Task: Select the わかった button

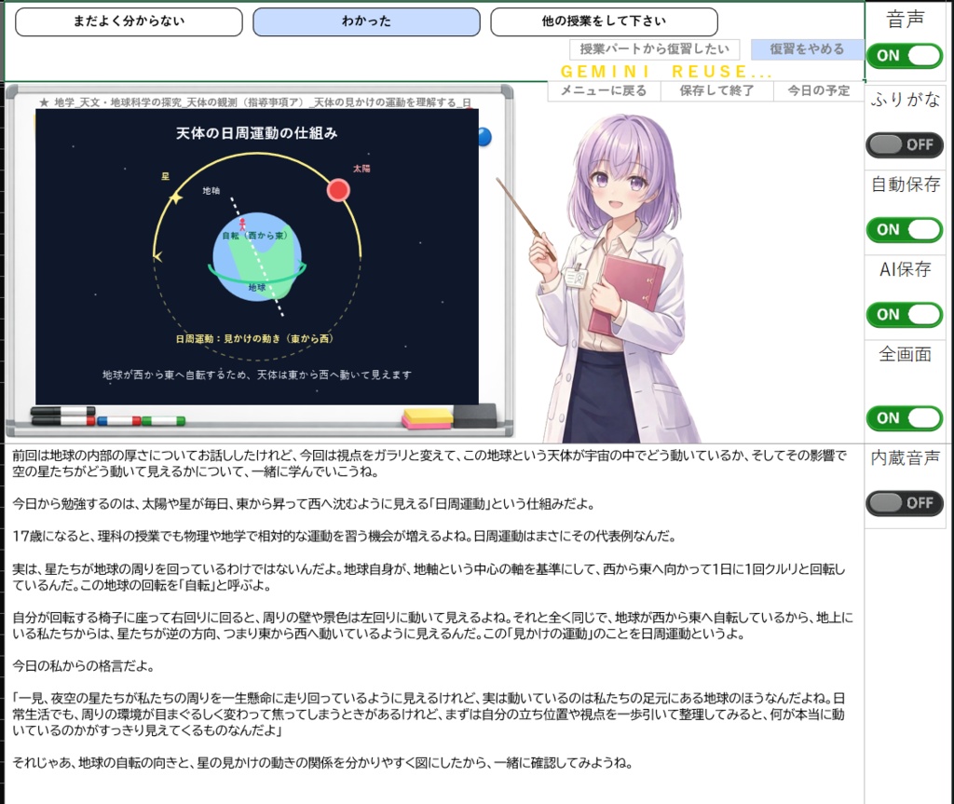Action: (x=366, y=22)
